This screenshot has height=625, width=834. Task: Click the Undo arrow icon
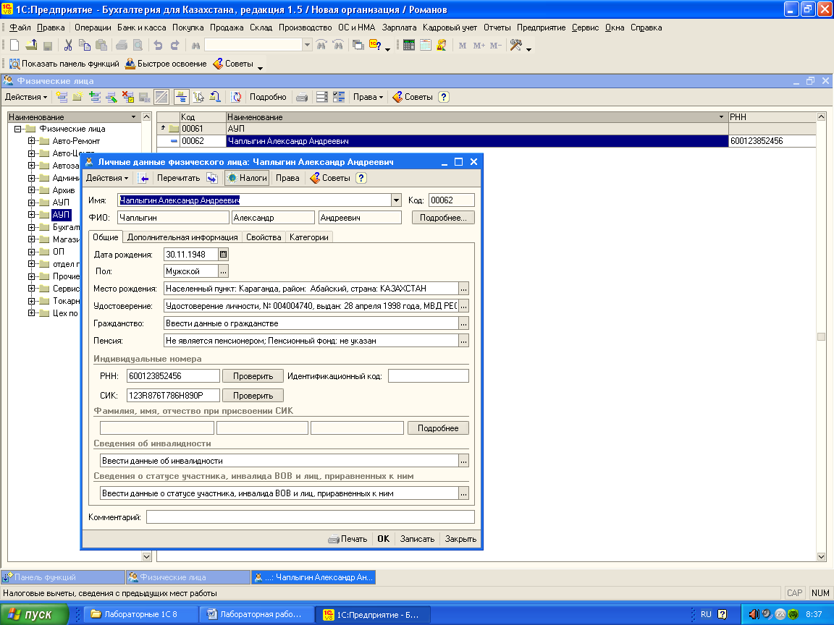158,45
